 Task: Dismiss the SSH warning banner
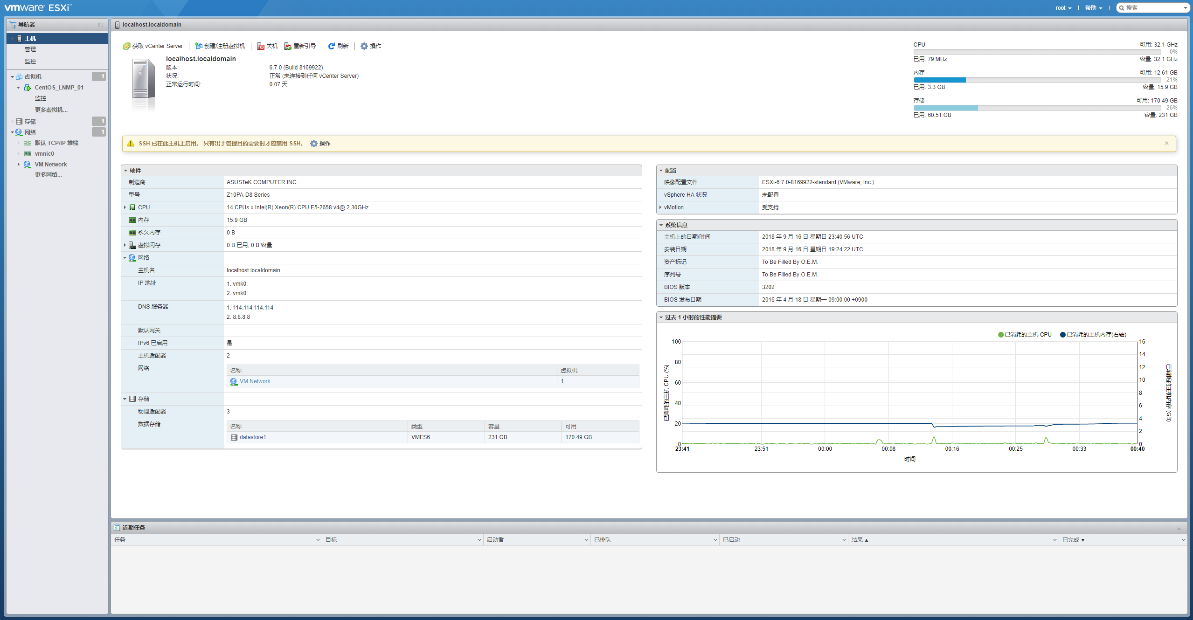pyautogui.click(x=1166, y=143)
